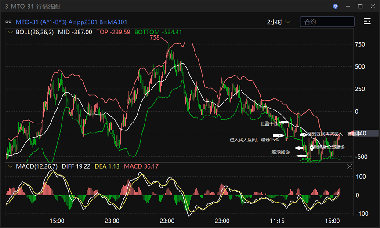
Task: Click the MACD 36.17 value
Action: click(x=141, y=166)
